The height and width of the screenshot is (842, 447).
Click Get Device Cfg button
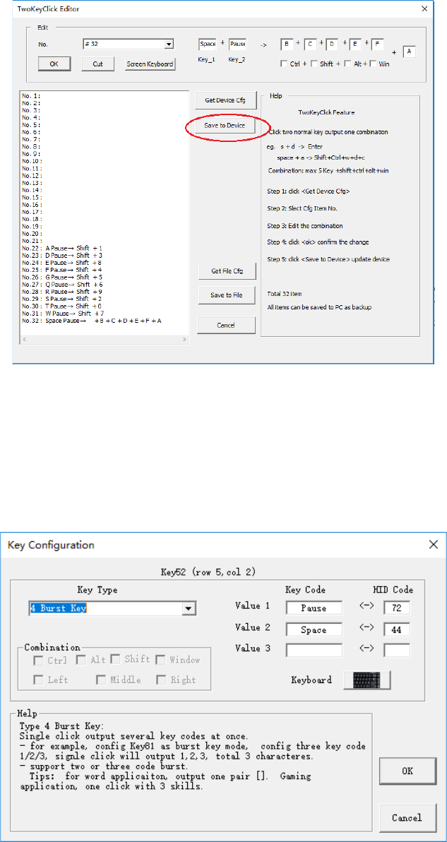(225, 100)
